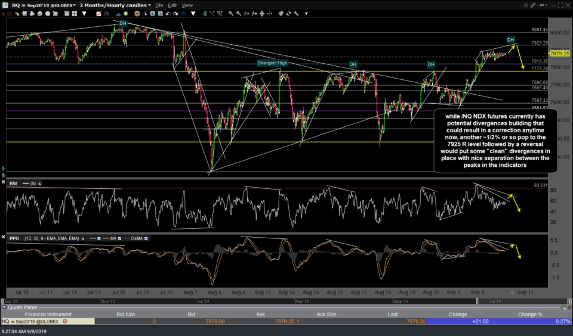
Task: Select the candlestick bar type icon
Action: coord(107,14)
